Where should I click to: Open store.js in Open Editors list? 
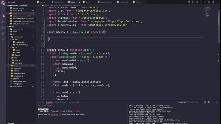coord(15,8)
